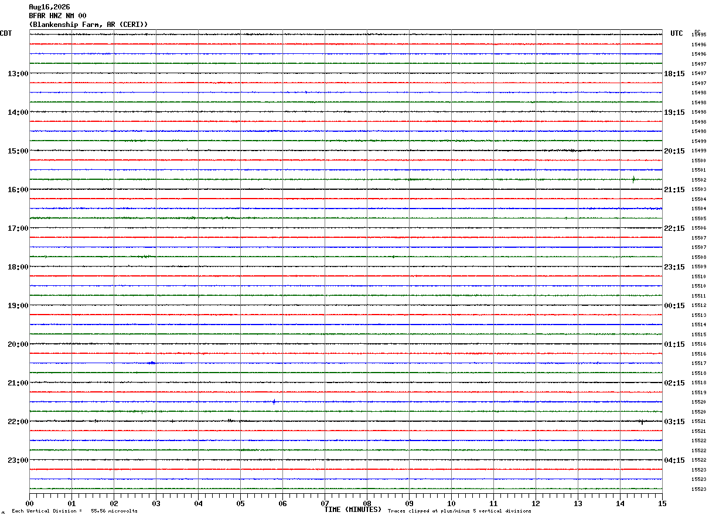Click the BFAR HNZ NM 00 channel label
This screenshot has height=519, width=709.
[x=57, y=16]
